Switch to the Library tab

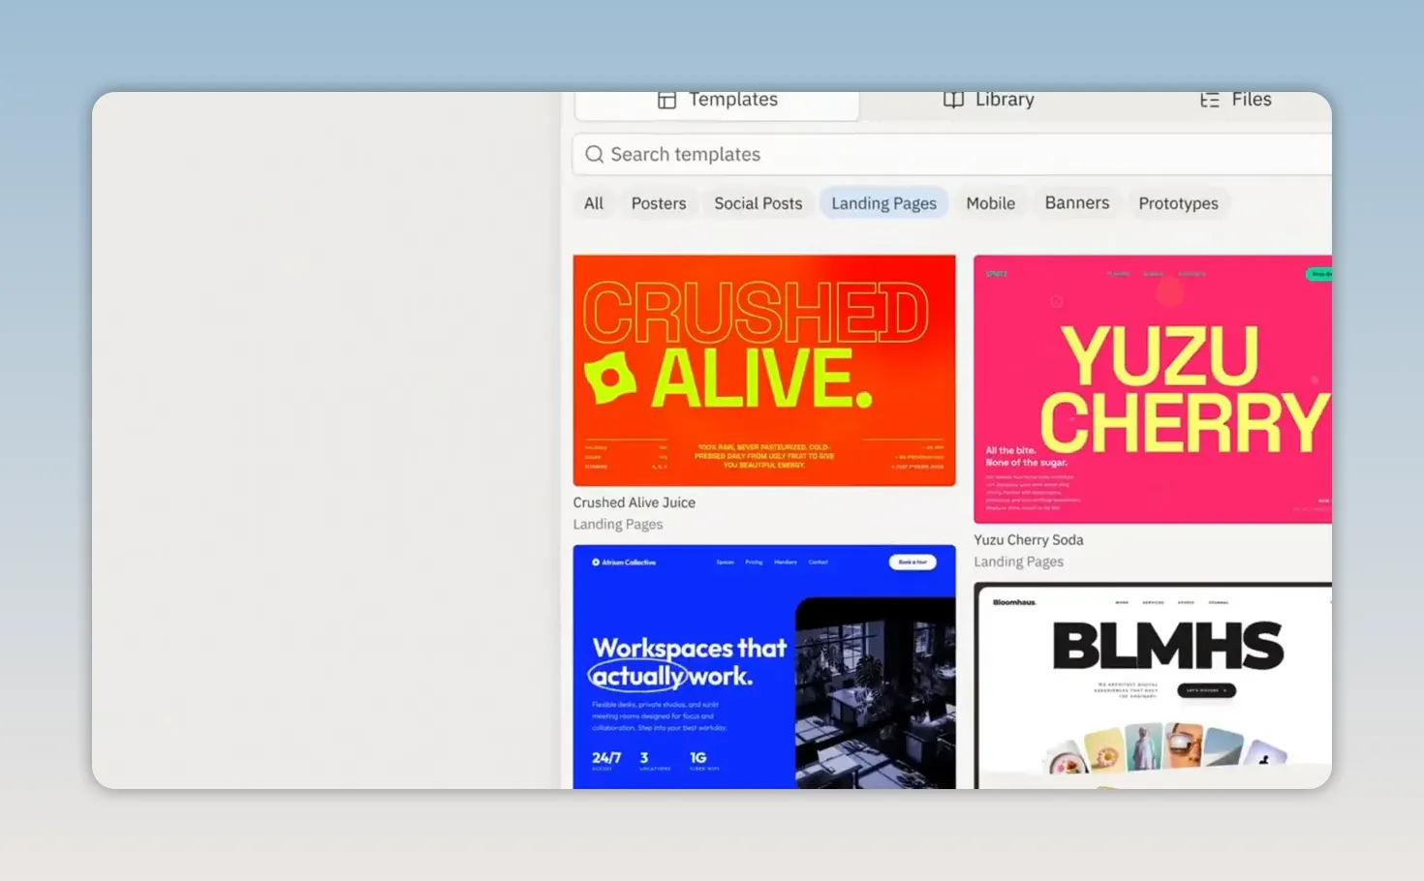tap(989, 100)
